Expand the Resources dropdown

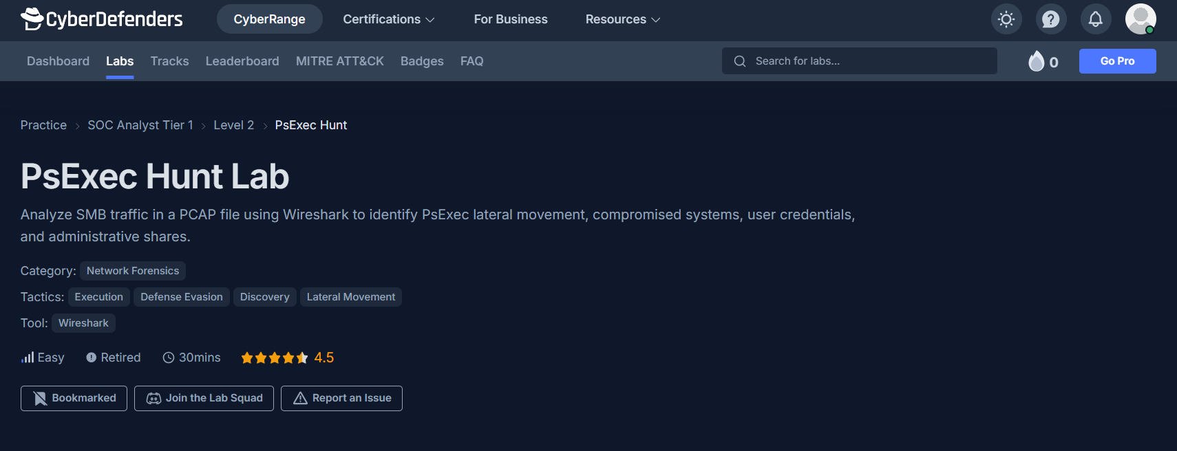click(623, 19)
